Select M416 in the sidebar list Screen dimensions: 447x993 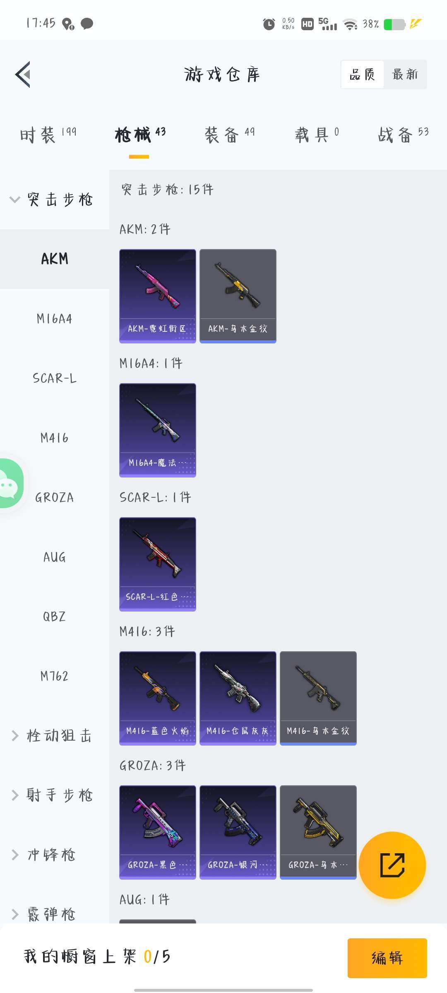point(55,438)
